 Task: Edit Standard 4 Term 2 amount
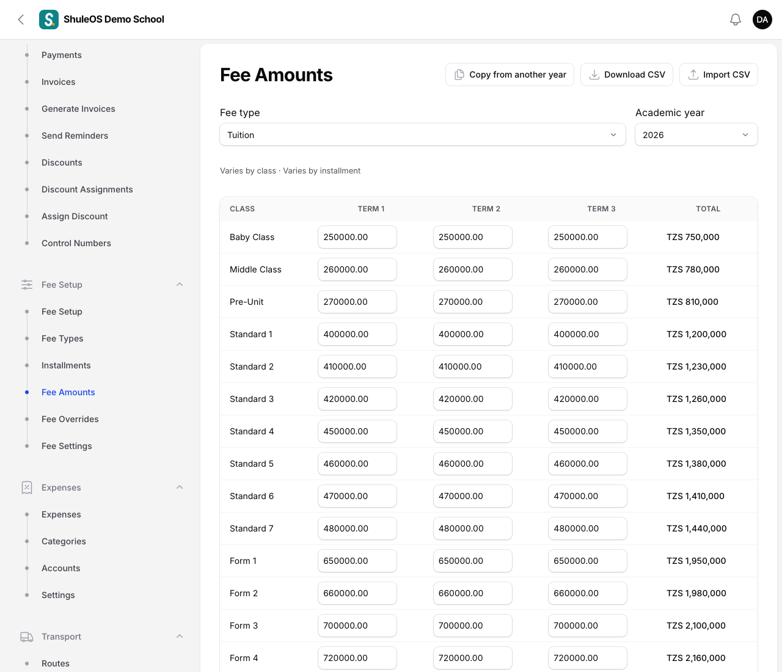pos(472,431)
